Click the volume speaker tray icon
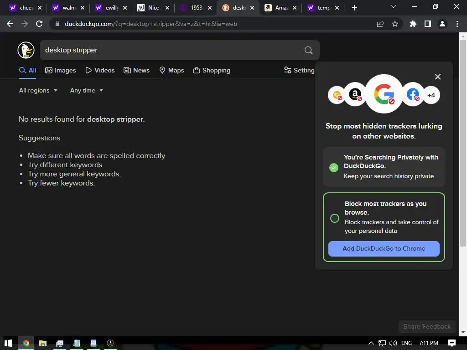 click(393, 343)
